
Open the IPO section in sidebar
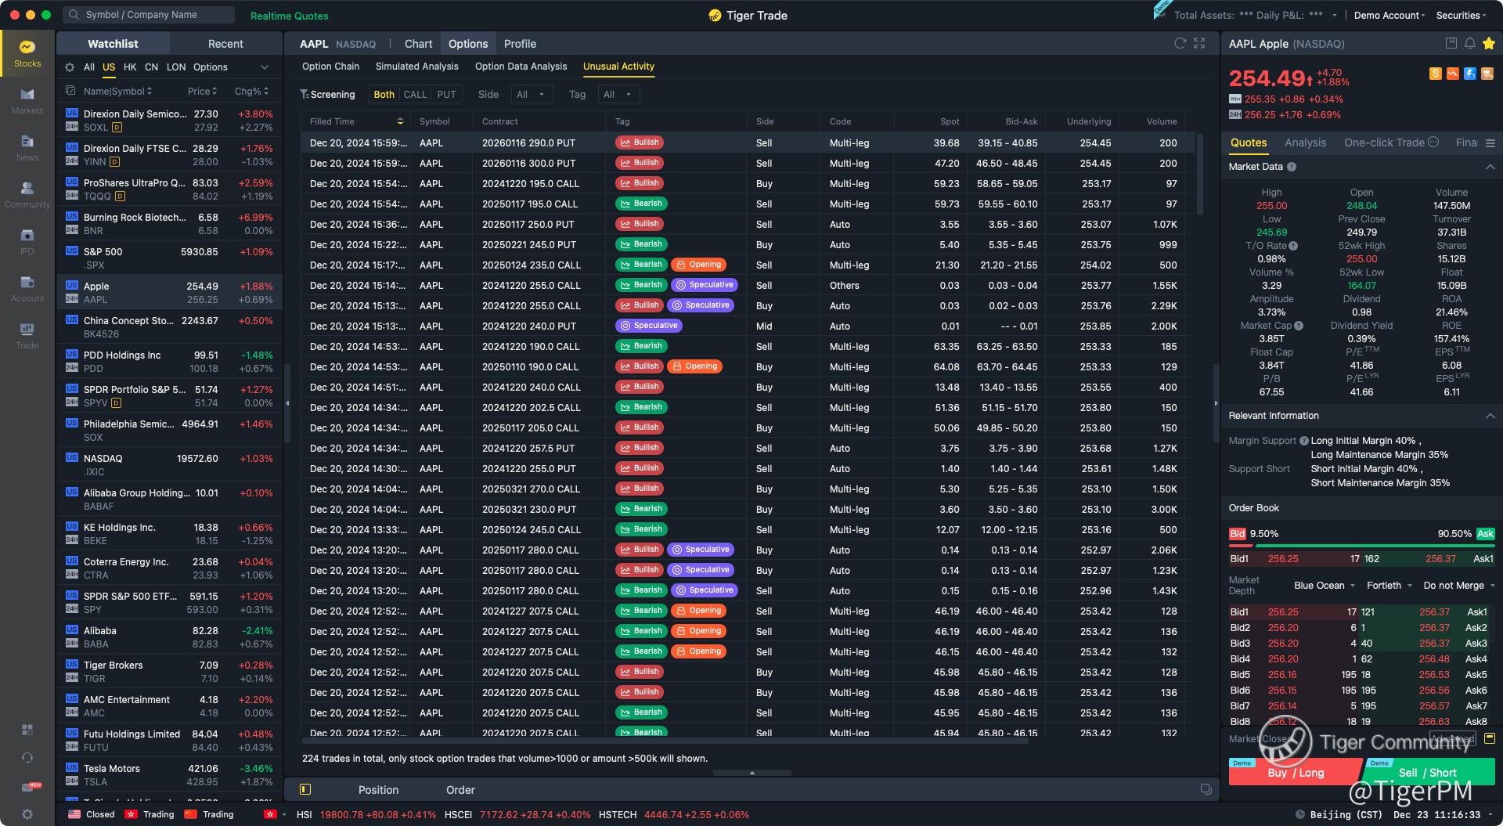coord(27,241)
